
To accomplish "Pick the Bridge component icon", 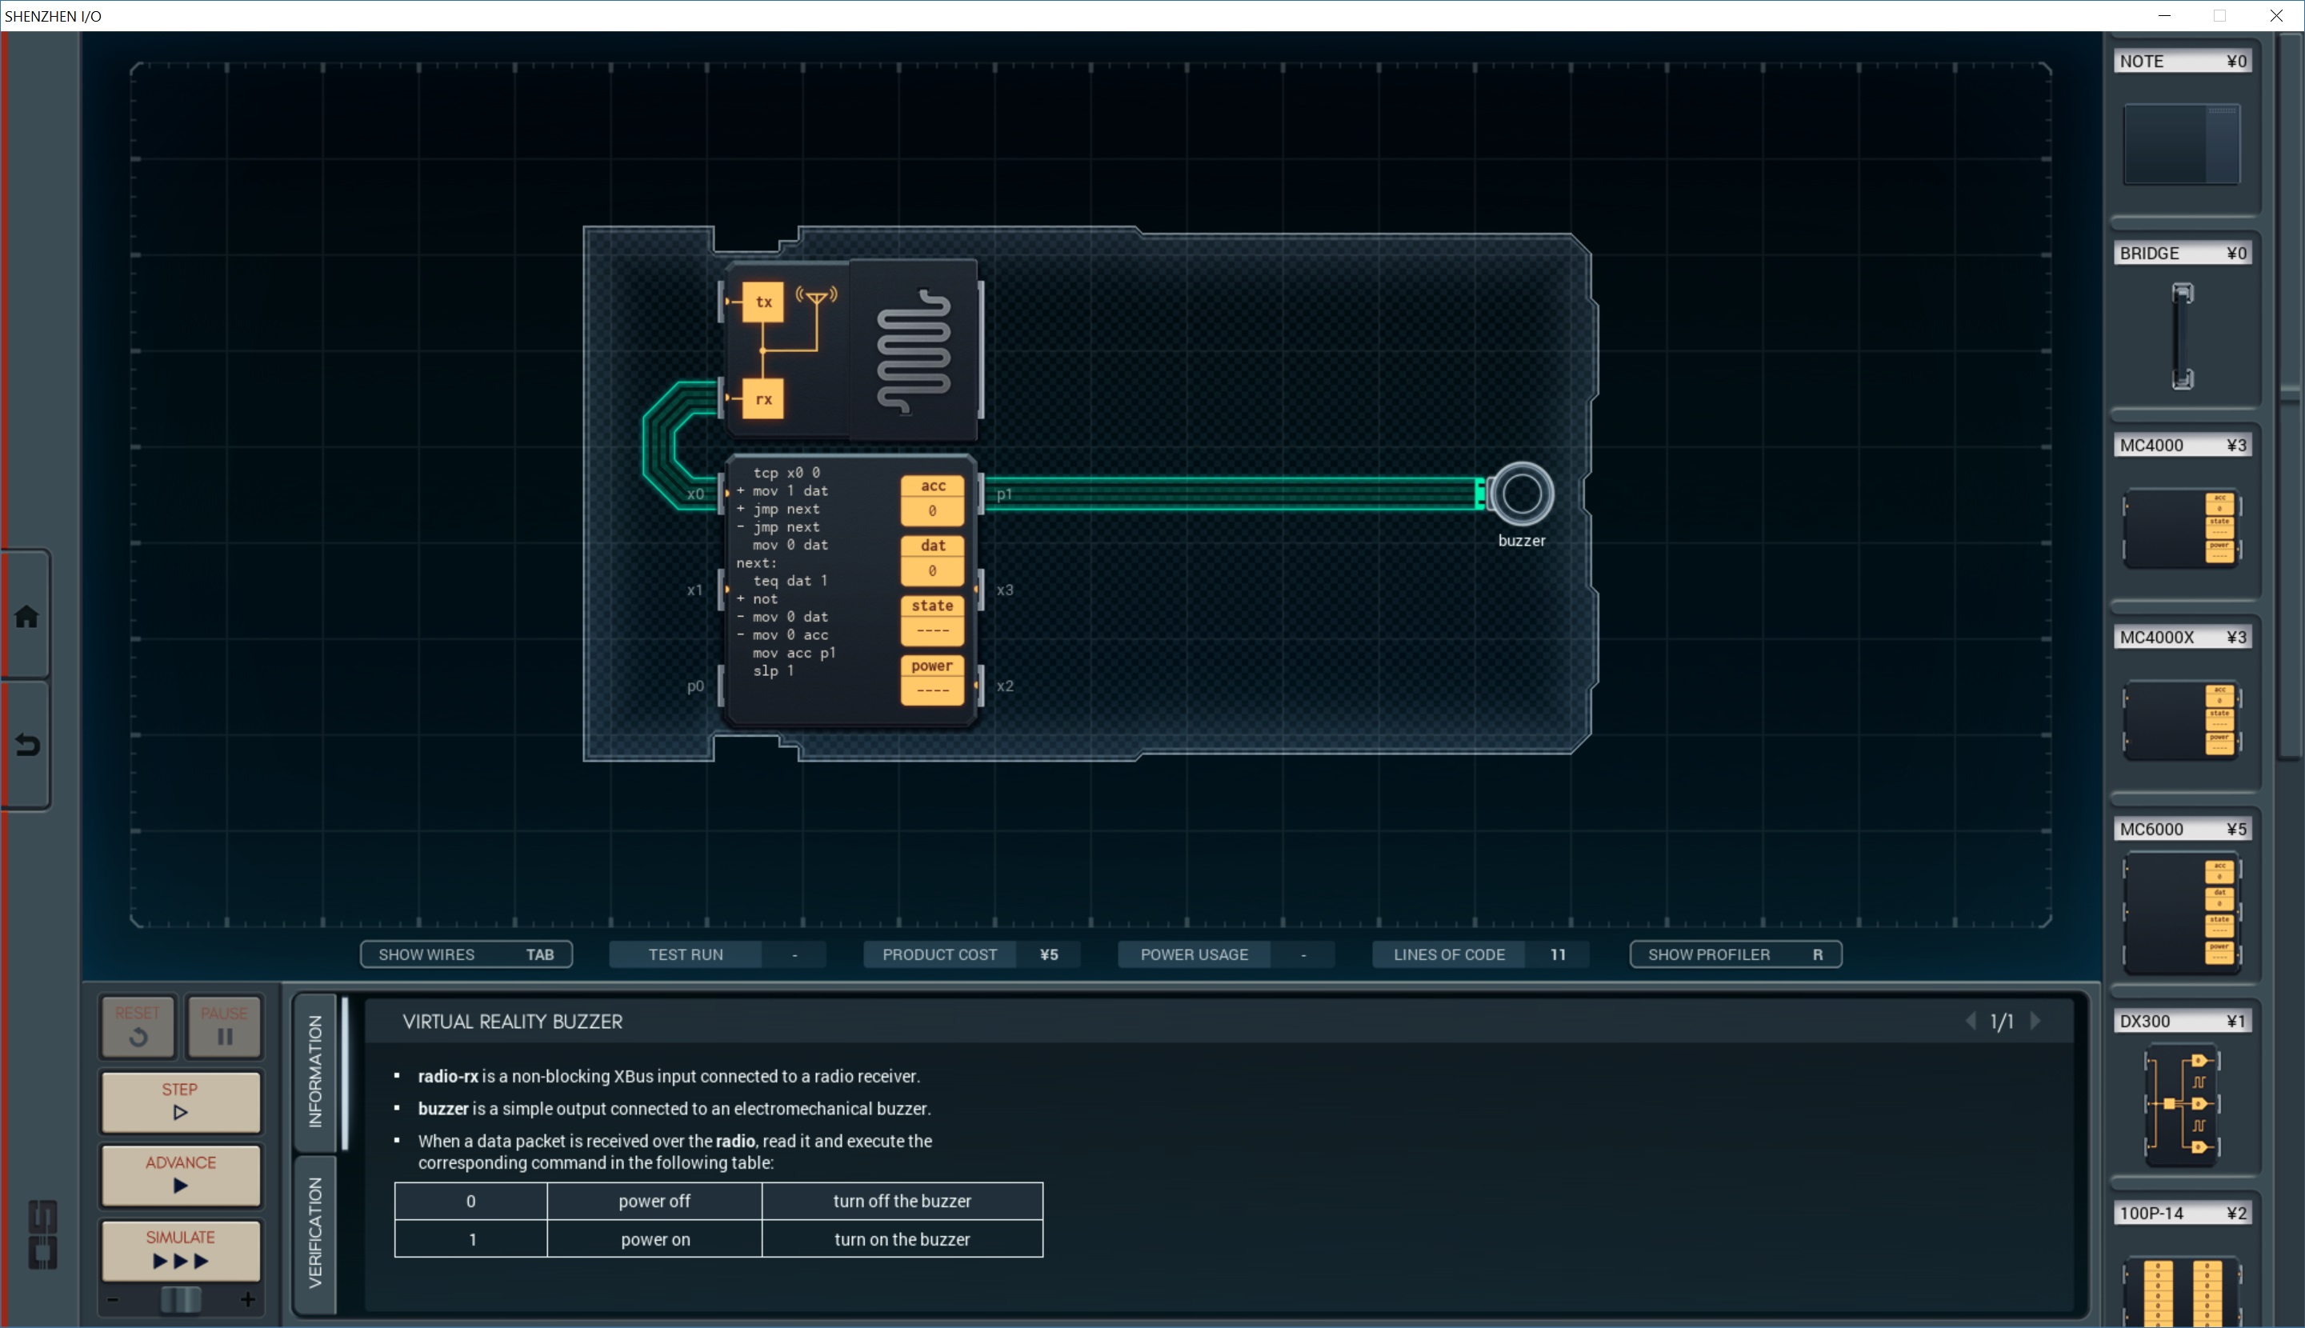I will click(2181, 336).
